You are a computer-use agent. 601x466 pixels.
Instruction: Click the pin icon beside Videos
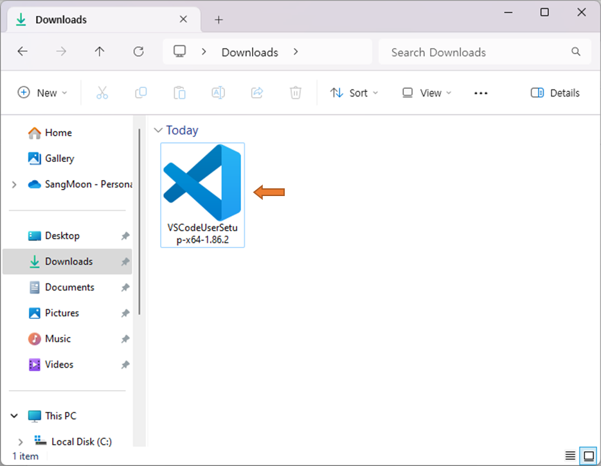125,364
